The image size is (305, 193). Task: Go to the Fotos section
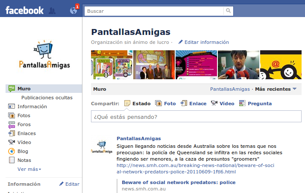[24, 115]
